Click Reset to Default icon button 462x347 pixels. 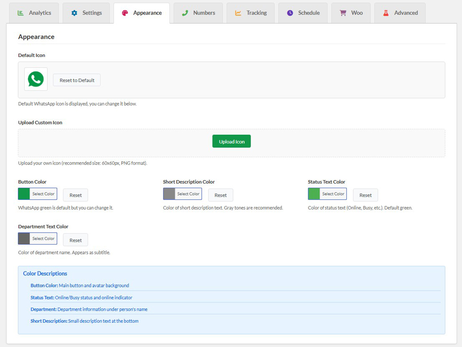(x=77, y=80)
